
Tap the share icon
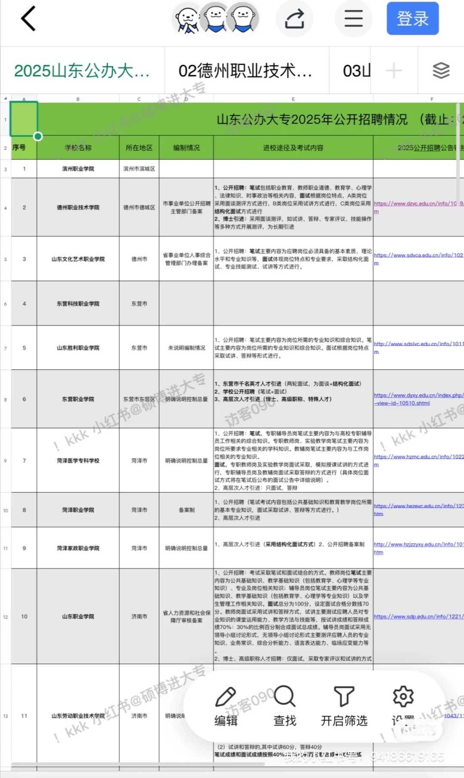[x=295, y=19]
